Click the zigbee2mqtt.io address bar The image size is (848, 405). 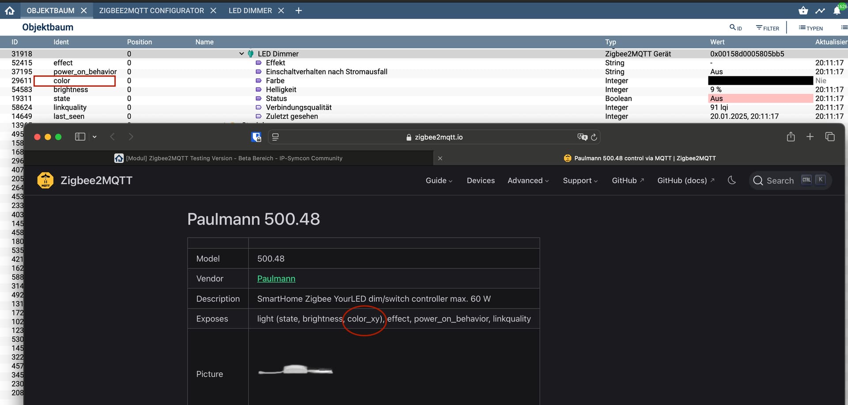[x=434, y=137]
